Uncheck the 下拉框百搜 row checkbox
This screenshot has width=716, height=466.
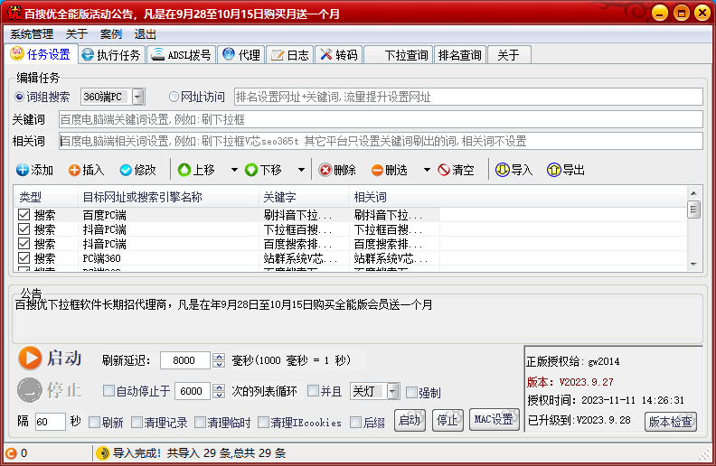(x=24, y=228)
